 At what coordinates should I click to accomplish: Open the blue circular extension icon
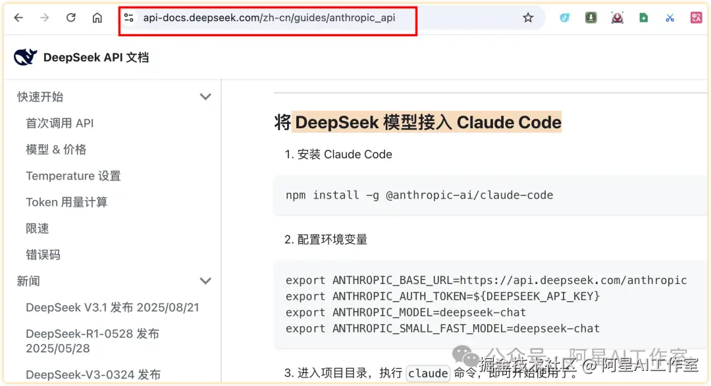click(565, 18)
